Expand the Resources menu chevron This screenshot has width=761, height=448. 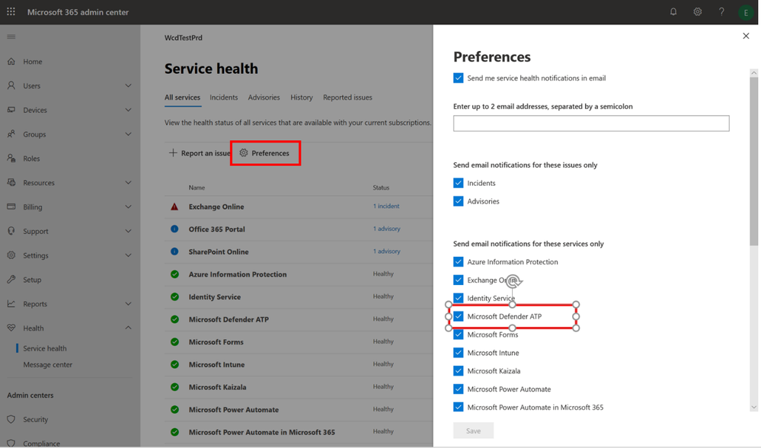pyautogui.click(x=128, y=183)
